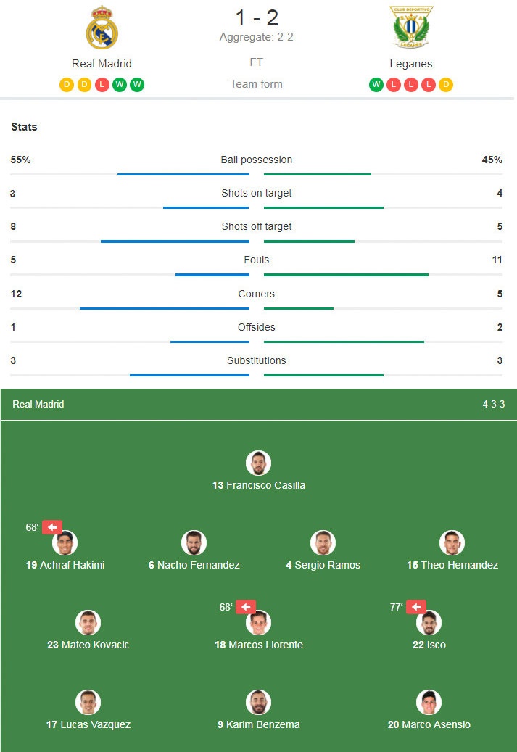Click the substitution arrow next to Achraf Hakimi
517x752 pixels.
50,527
